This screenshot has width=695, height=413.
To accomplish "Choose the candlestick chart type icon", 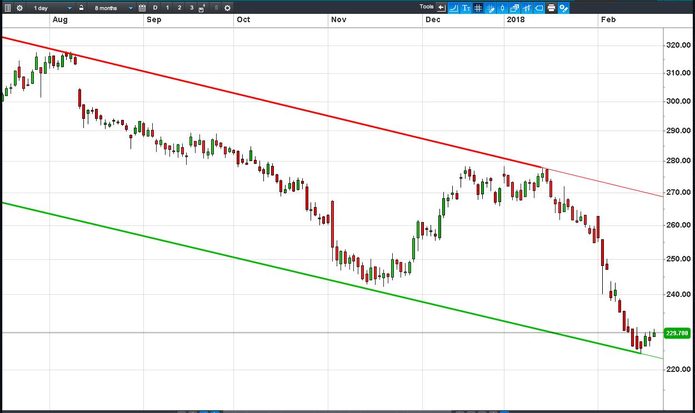I will tap(502, 8).
